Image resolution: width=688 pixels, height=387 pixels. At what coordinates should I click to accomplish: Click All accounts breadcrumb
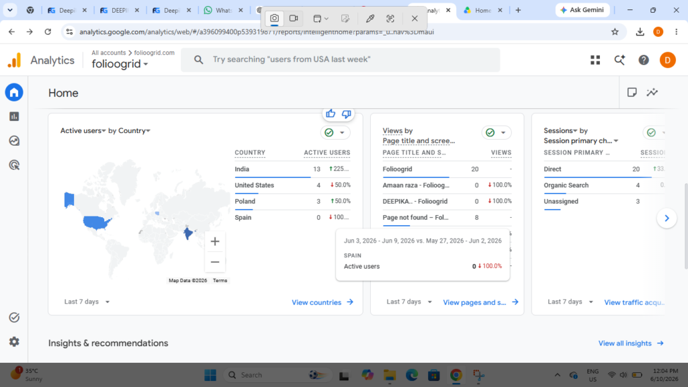[108, 52]
